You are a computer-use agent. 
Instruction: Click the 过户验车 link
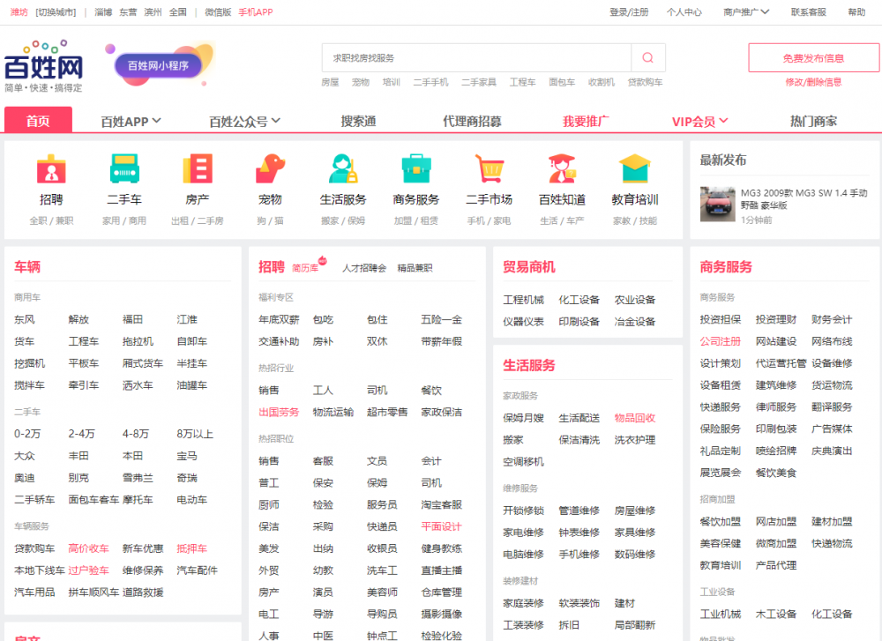coord(88,570)
